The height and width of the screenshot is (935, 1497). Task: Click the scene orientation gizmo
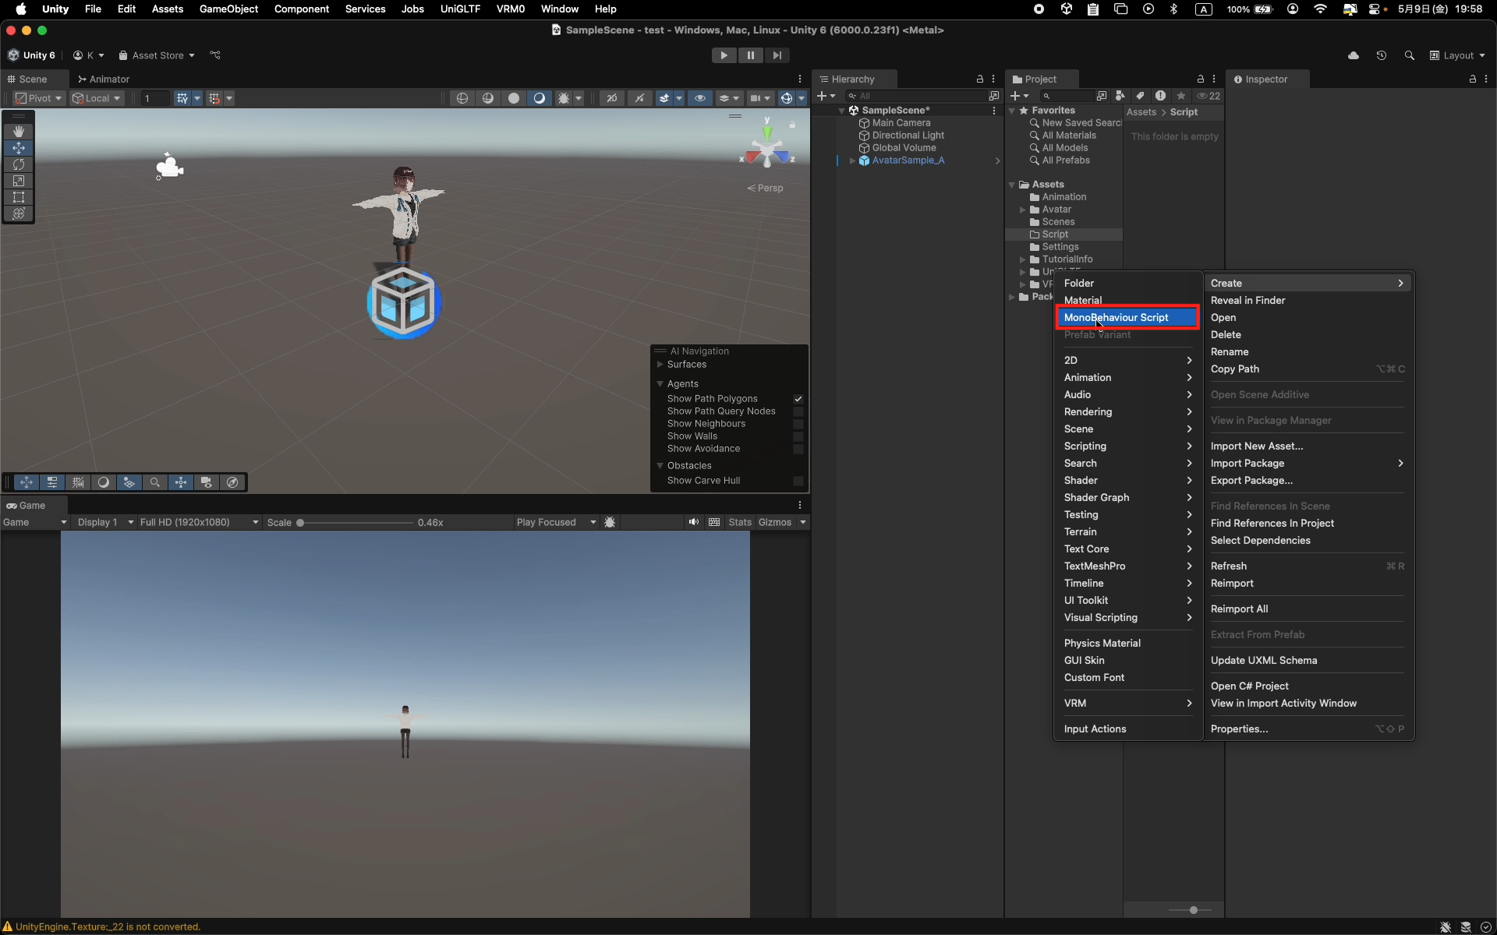tap(767, 148)
